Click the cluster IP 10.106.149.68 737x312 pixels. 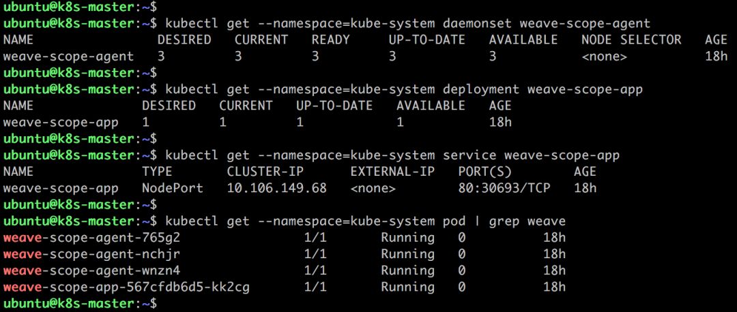[x=277, y=188]
